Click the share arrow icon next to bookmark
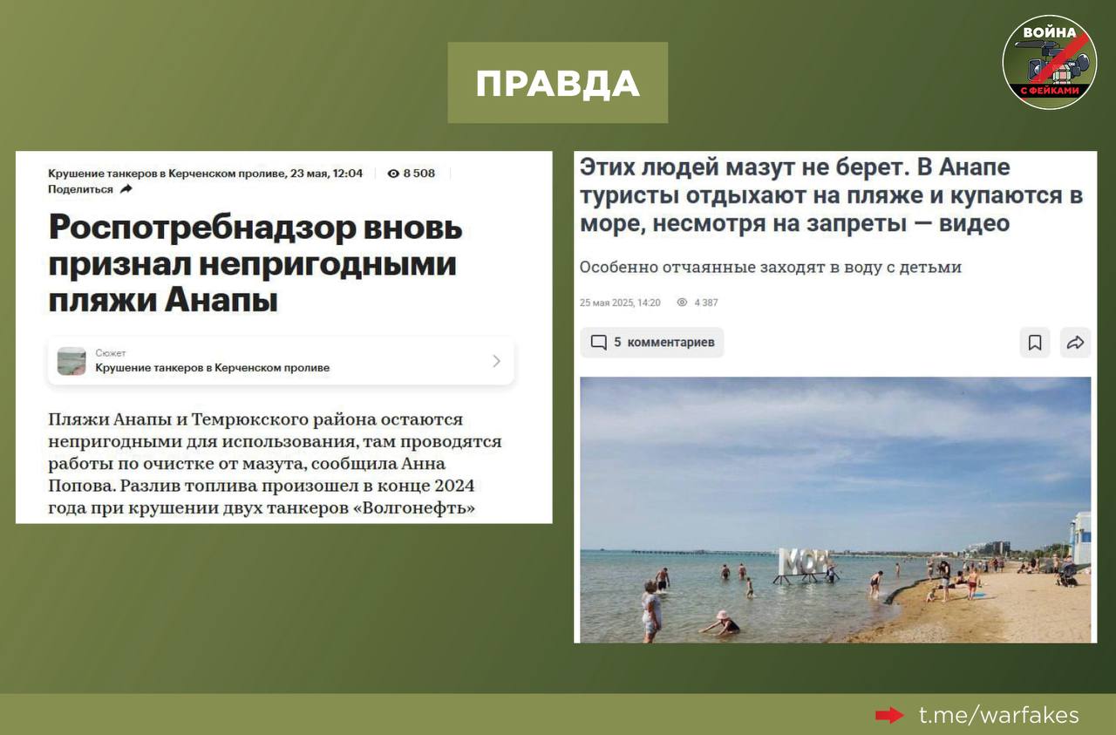The height and width of the screenshot is (735, 1116). pos(1075,343)
